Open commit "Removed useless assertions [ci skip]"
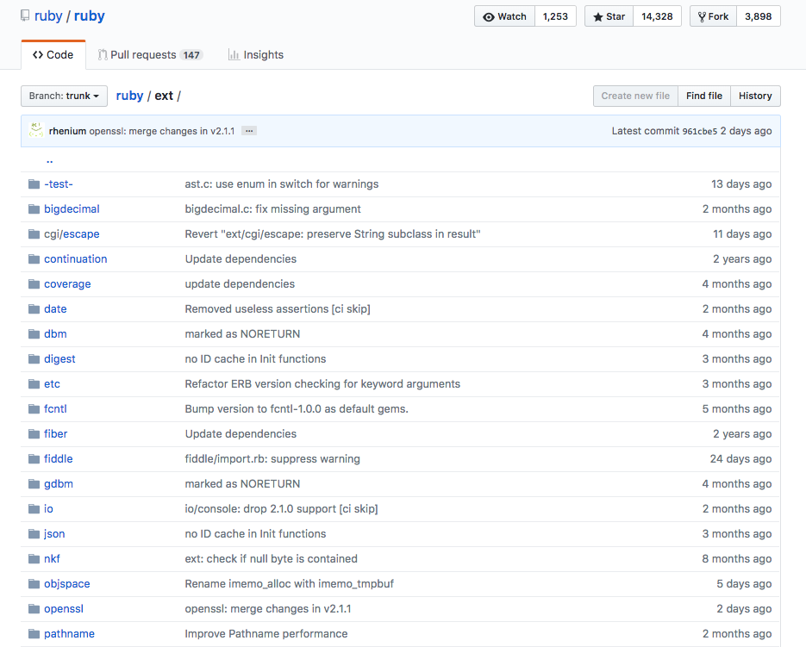 coord(278,308)
